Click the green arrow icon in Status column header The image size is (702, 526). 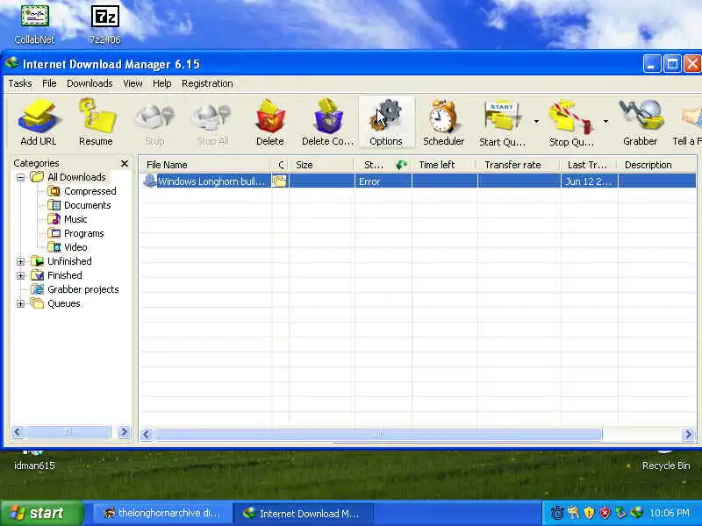[402, 165]
